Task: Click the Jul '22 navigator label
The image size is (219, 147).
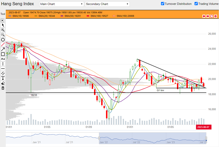Action: click(x=136, y=142)
